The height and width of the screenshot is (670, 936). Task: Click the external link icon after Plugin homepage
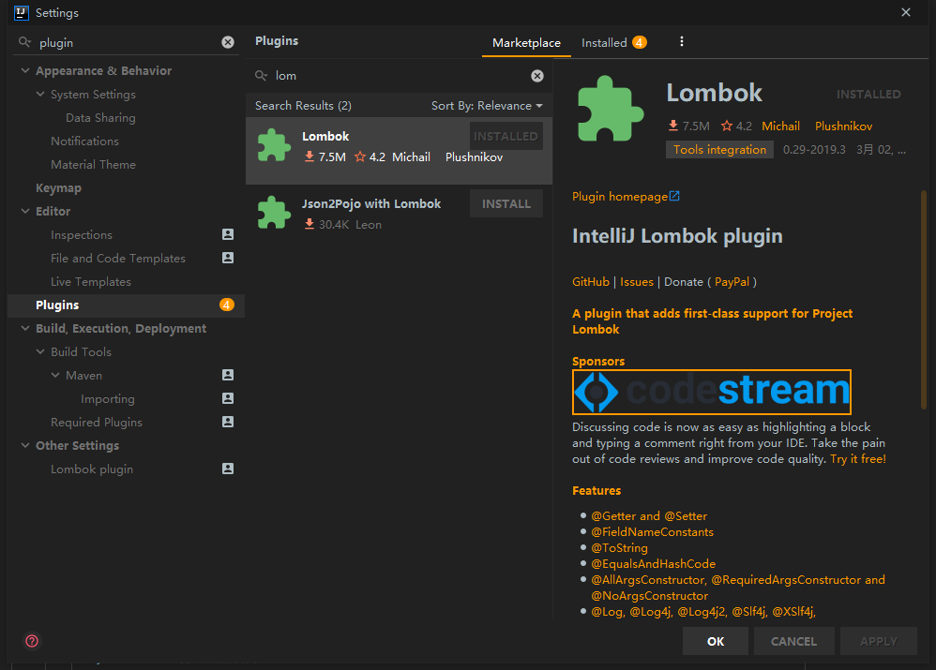coord(674,196)
